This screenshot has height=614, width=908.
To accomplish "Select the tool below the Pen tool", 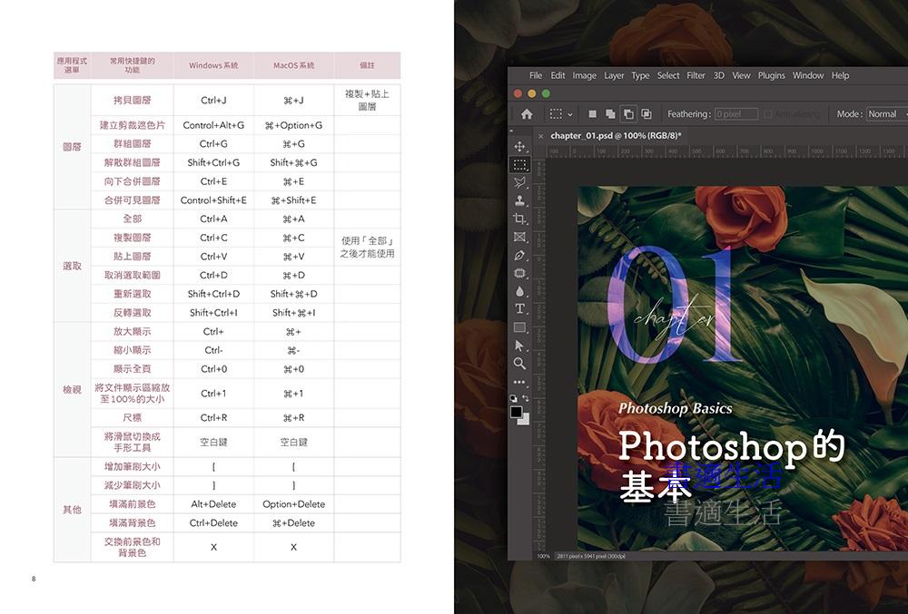I will click(x=519, y=273).
